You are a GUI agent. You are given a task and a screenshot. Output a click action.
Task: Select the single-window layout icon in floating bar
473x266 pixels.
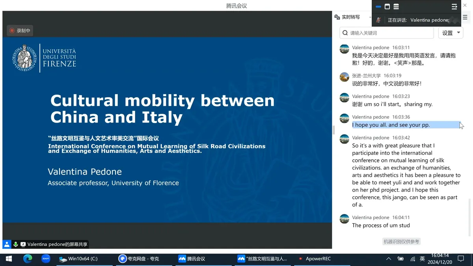click(x=387, y=7)
